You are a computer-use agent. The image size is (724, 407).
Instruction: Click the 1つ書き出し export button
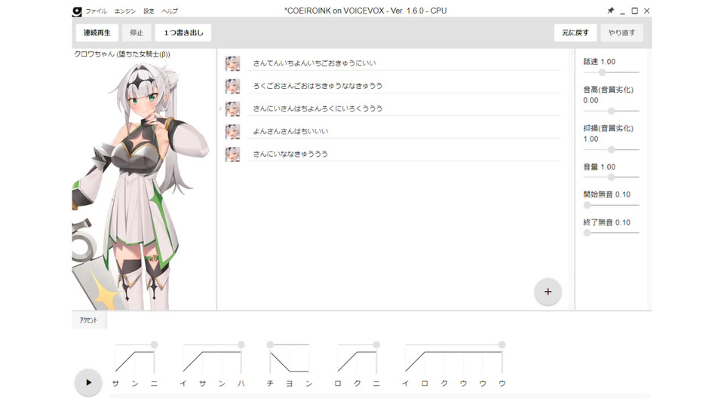183,32
